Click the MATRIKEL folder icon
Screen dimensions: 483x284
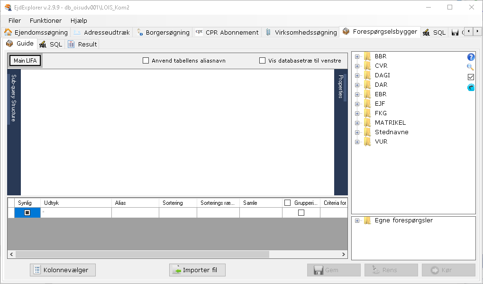[367, 123]
